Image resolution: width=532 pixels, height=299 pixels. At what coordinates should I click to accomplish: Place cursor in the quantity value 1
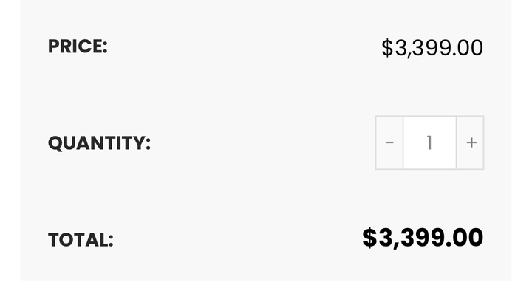pos(429,142)
